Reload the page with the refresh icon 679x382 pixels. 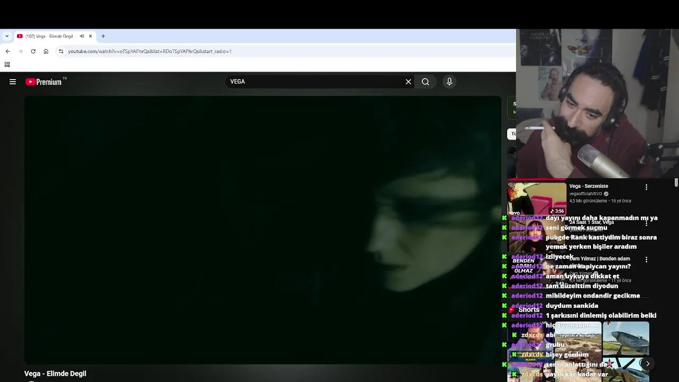33,51
